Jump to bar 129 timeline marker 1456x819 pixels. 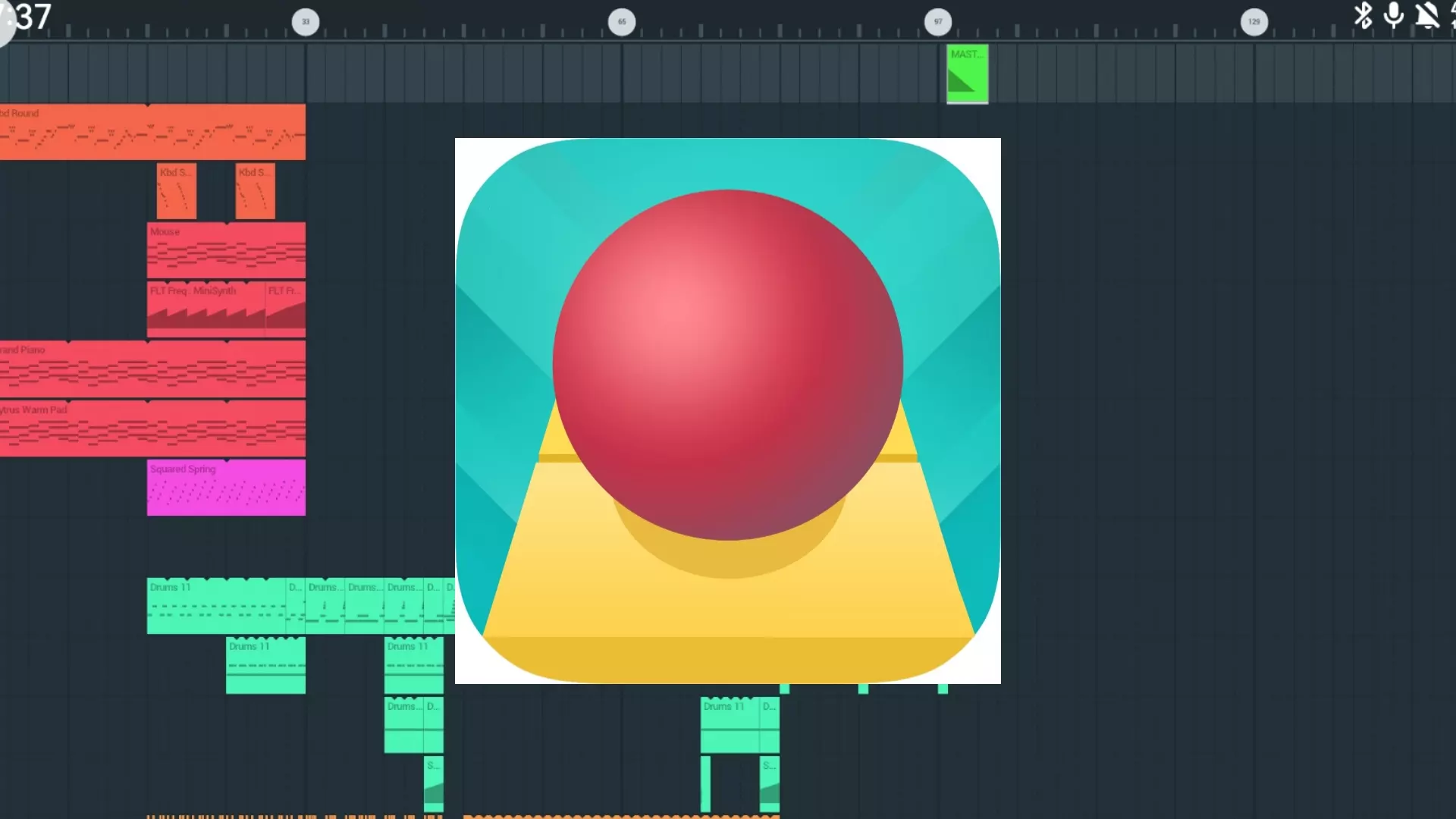(x=1254, y=22)
